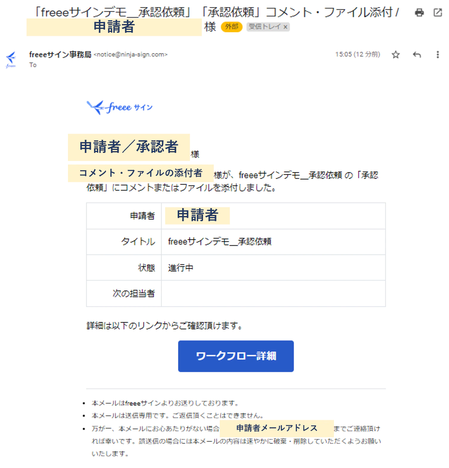Image resolution: width=449 pixels, height=468 pixels.
Task: Click the 15:05 (12 分前) timestamp
Action: pos(357,54)
